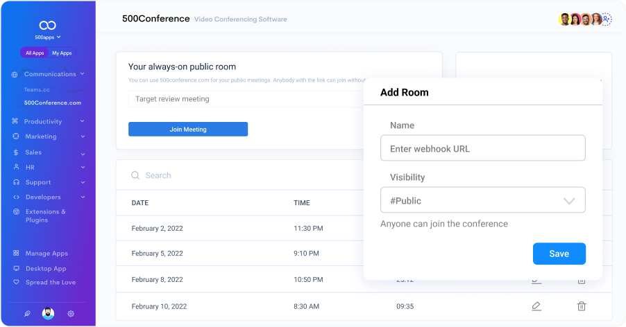Click the Search magnifier icon
This screenshot has height=327, width=626.
[135, 175]
